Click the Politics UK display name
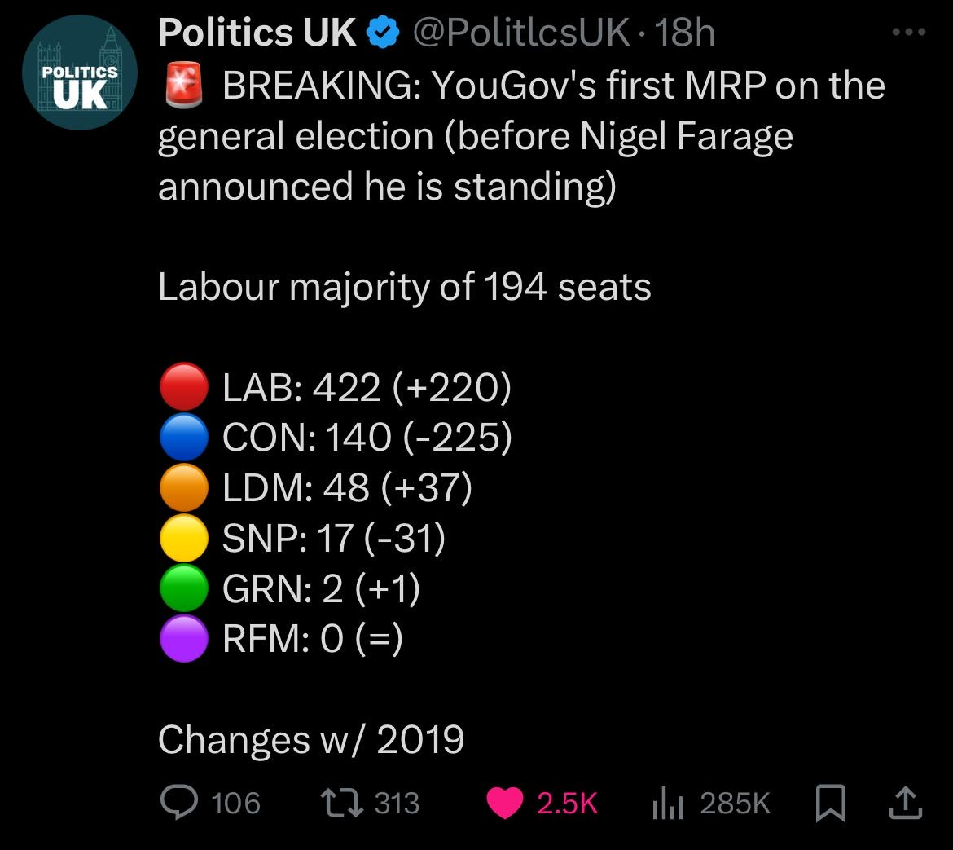The height and width of the screenshot is (850, 953). (257, 32)
